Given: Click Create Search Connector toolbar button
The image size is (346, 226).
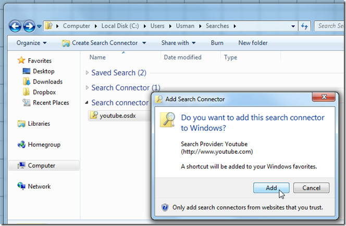Looking at the screenshot, I should [100, 43].
